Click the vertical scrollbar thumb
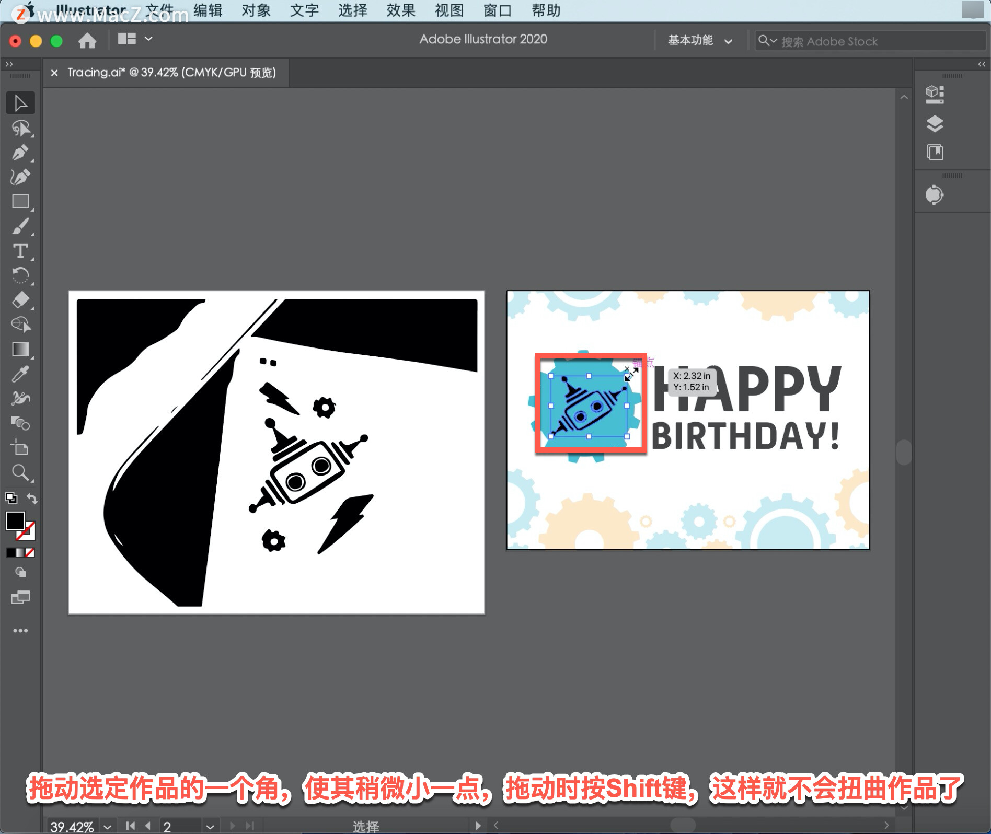 click(x=904, y=452)
